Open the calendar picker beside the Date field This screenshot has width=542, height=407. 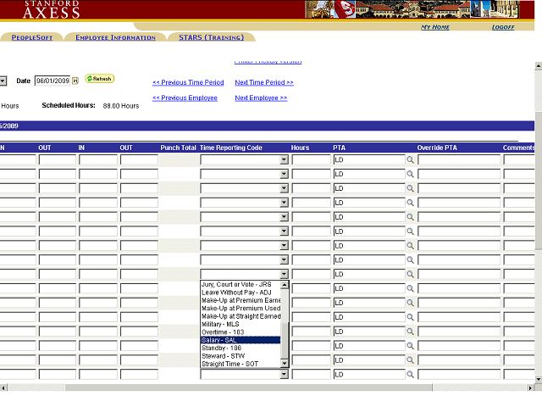(75, 81)
